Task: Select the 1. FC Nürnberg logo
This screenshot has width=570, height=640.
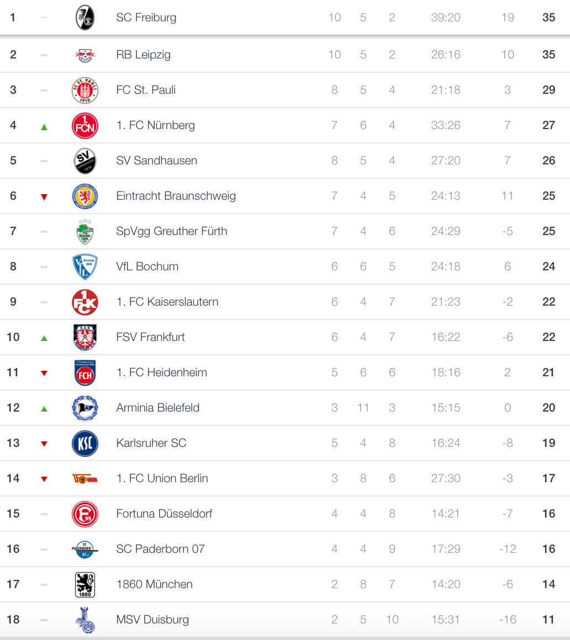Action: click(x=85, y=126)
